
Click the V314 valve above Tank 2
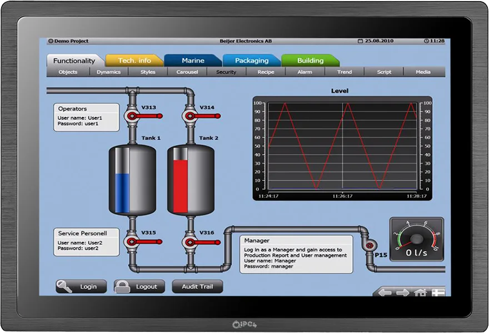pyautogui.click(x=190, y=116)
